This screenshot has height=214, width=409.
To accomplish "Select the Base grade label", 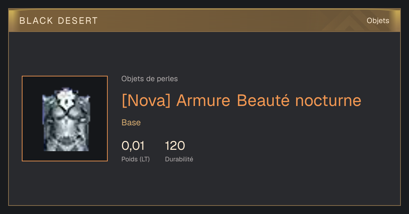I will pyautogui.click(x=131, y=123).
